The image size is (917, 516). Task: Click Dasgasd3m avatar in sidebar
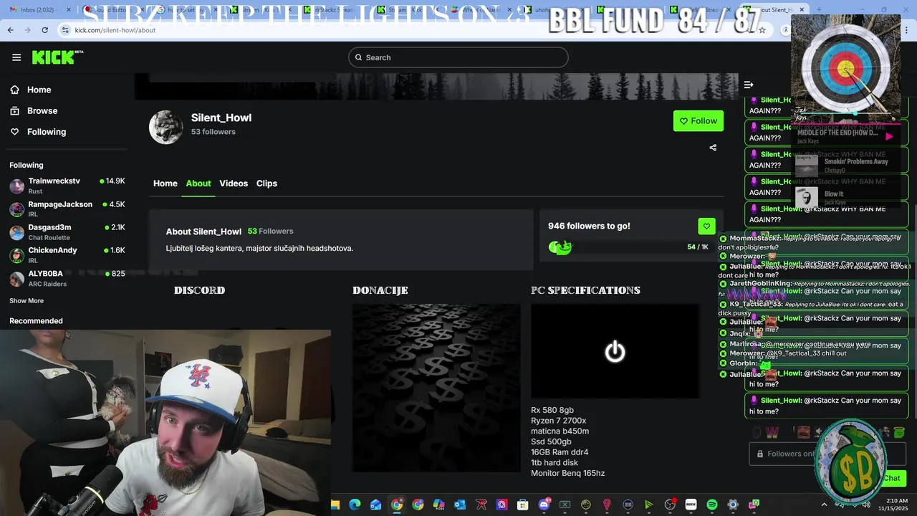[16, 232]
